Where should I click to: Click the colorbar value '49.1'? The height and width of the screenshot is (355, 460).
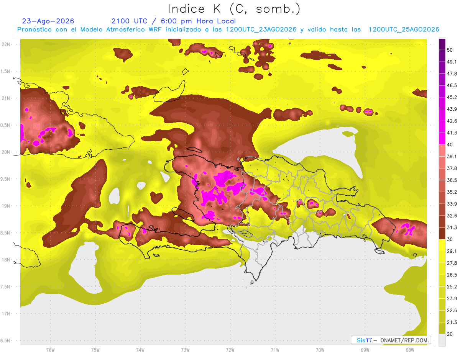coord(452,62)
